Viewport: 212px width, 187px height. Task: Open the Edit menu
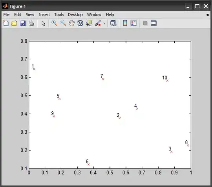click(x=18, y=15)
